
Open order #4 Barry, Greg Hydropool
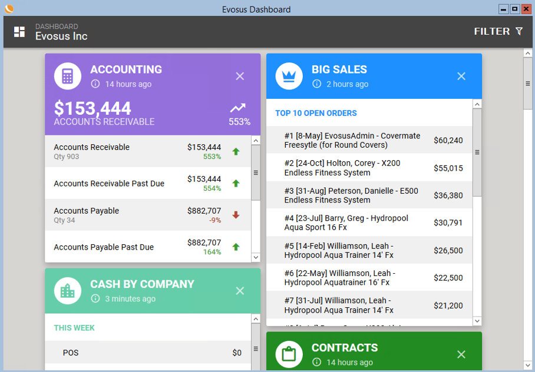point(369,222)
